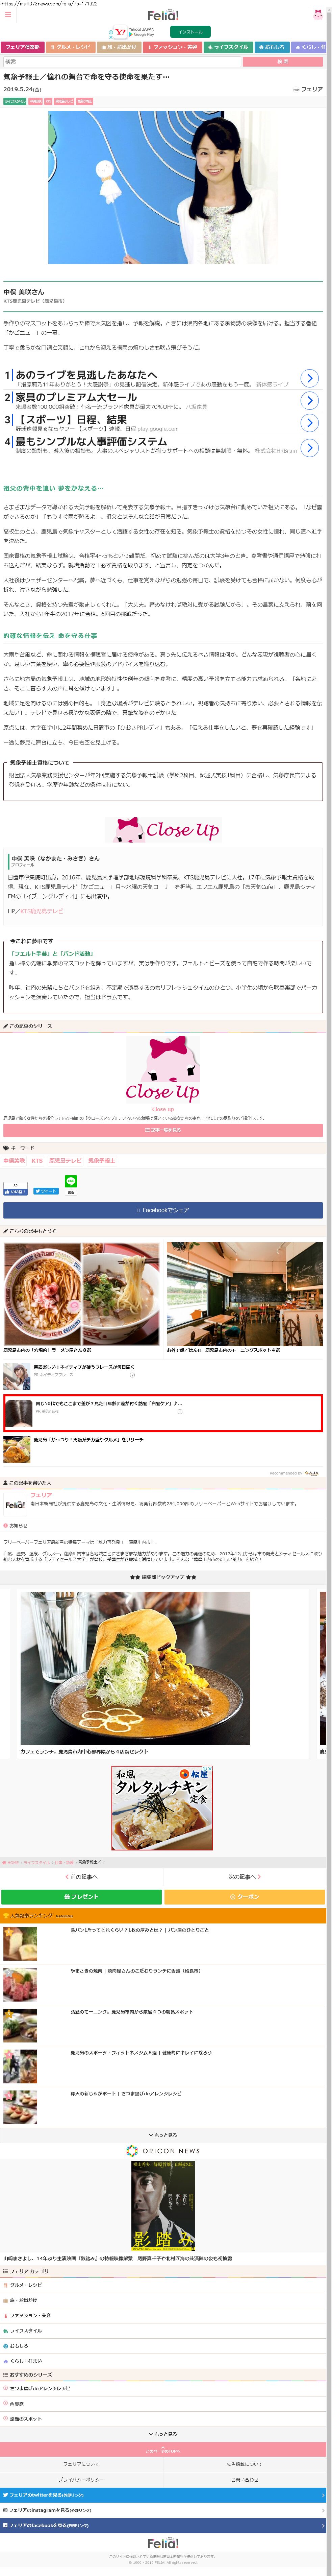Click the search input field
332x2576 pixels.
[122, 61]
